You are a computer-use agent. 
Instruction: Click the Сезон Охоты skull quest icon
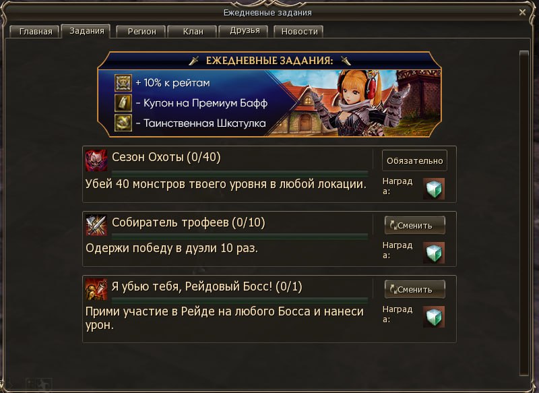96,160
